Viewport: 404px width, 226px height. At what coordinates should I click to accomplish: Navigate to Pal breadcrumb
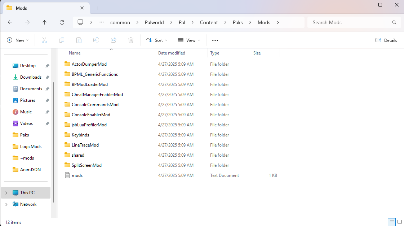182,22
